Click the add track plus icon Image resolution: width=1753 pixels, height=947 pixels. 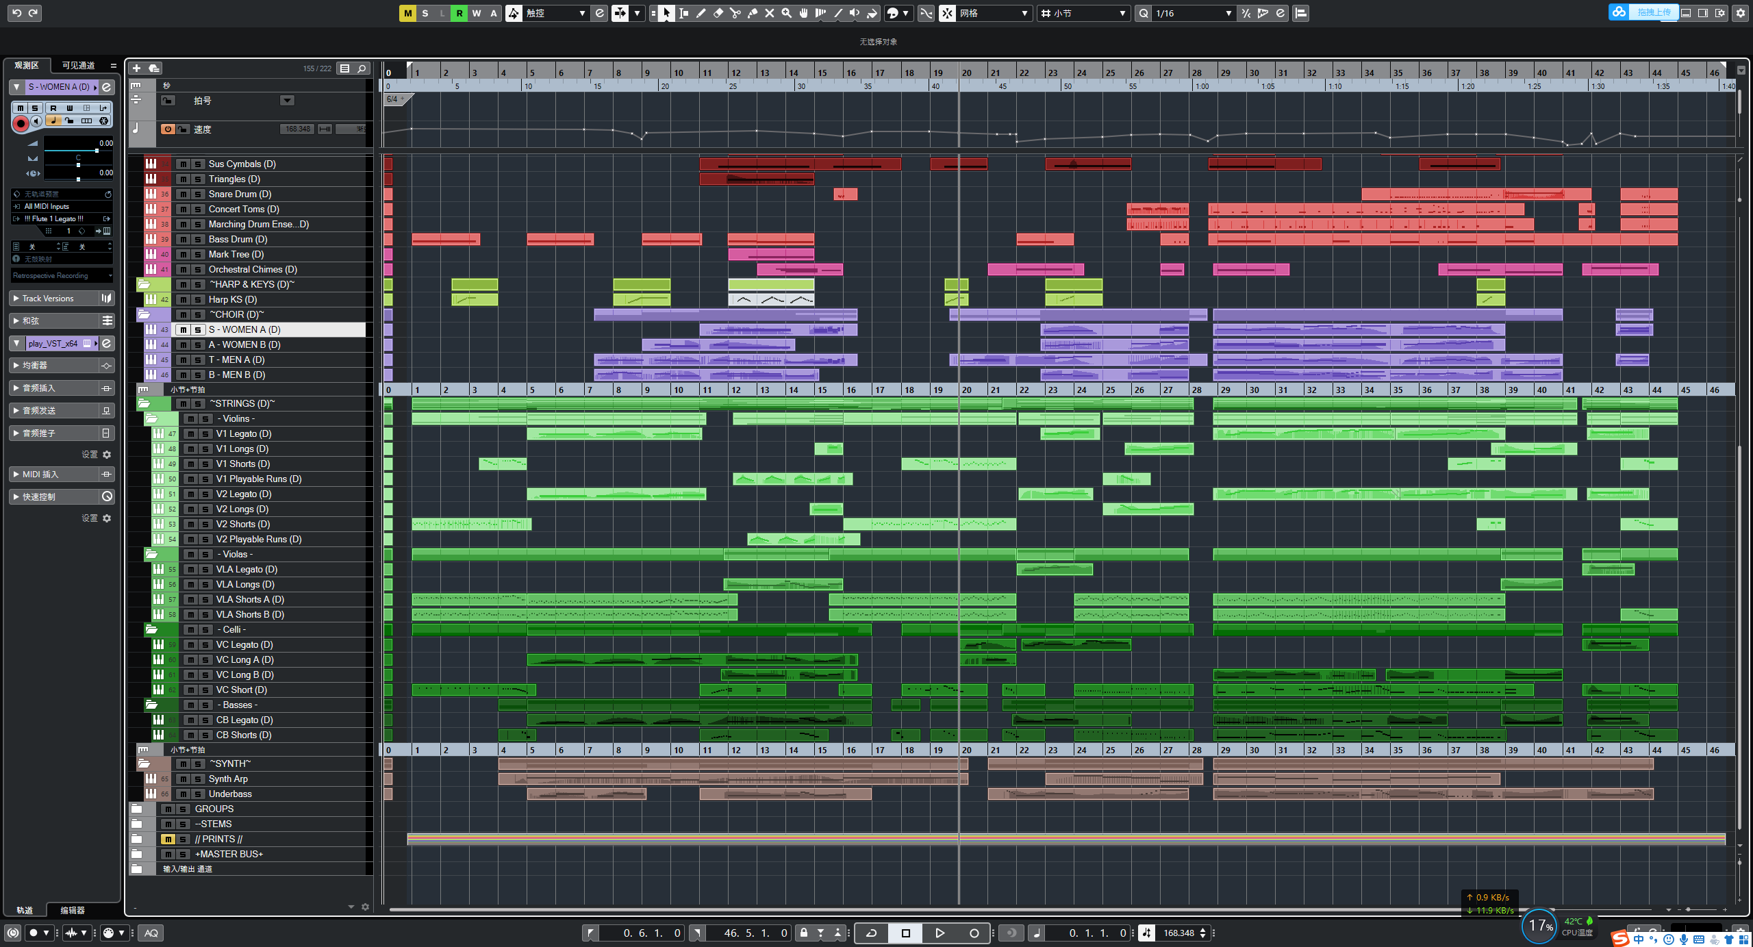click(136, 68)
